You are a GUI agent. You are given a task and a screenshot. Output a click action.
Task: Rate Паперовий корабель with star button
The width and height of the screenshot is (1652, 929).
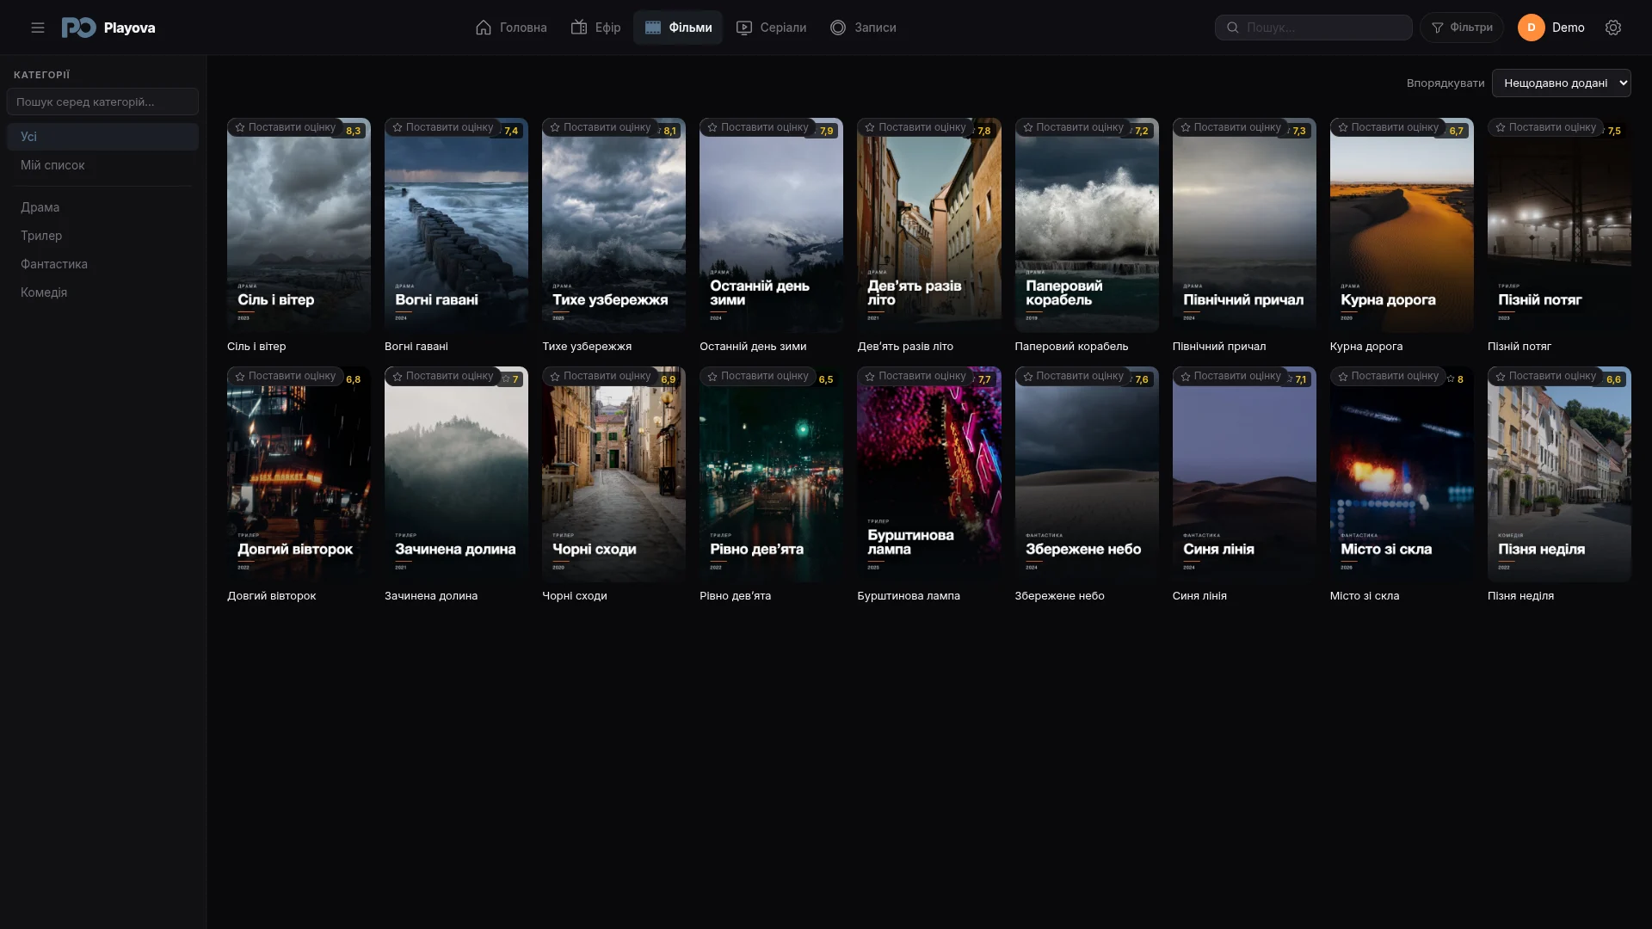pos(1073,127)
